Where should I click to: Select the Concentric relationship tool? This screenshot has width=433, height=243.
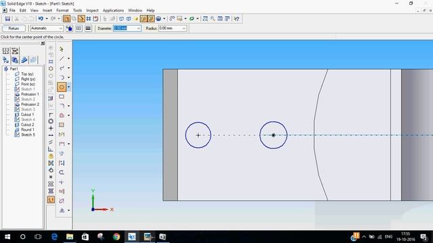[x=51, y=122]
